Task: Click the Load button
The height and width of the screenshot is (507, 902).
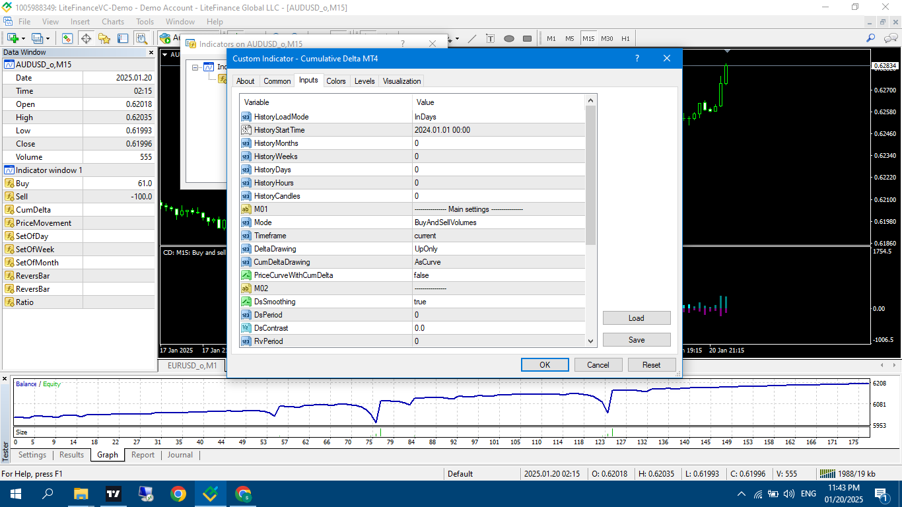Action: pyautogui.click(x=637, y=318)
